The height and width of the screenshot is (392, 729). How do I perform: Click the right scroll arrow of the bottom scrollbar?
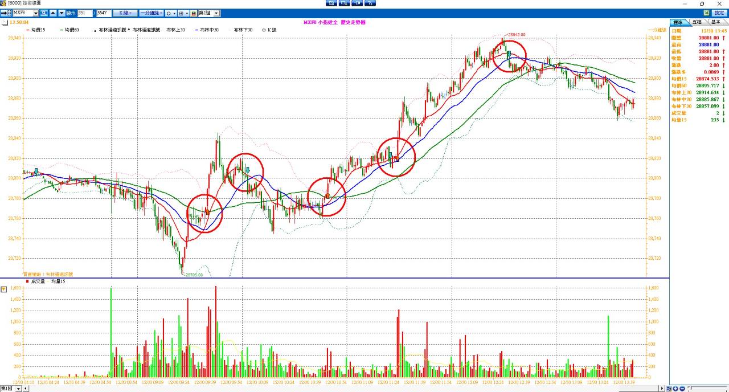662,389
